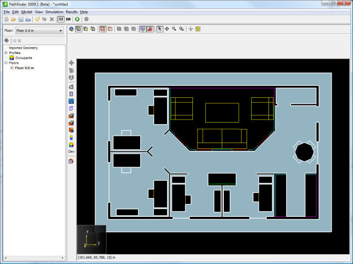The height and width of the screenshot is (264, 353).
Task: Click the tree panel horizontal scrollbar right arrow
Action: tap(63, 258)
